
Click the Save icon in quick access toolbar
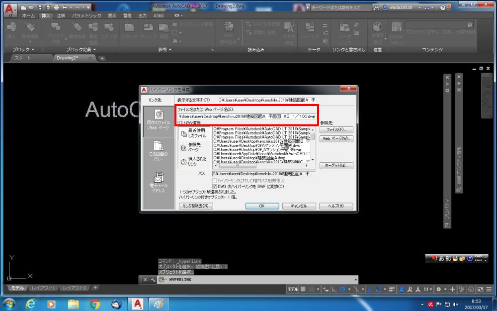tap(40, 7)
